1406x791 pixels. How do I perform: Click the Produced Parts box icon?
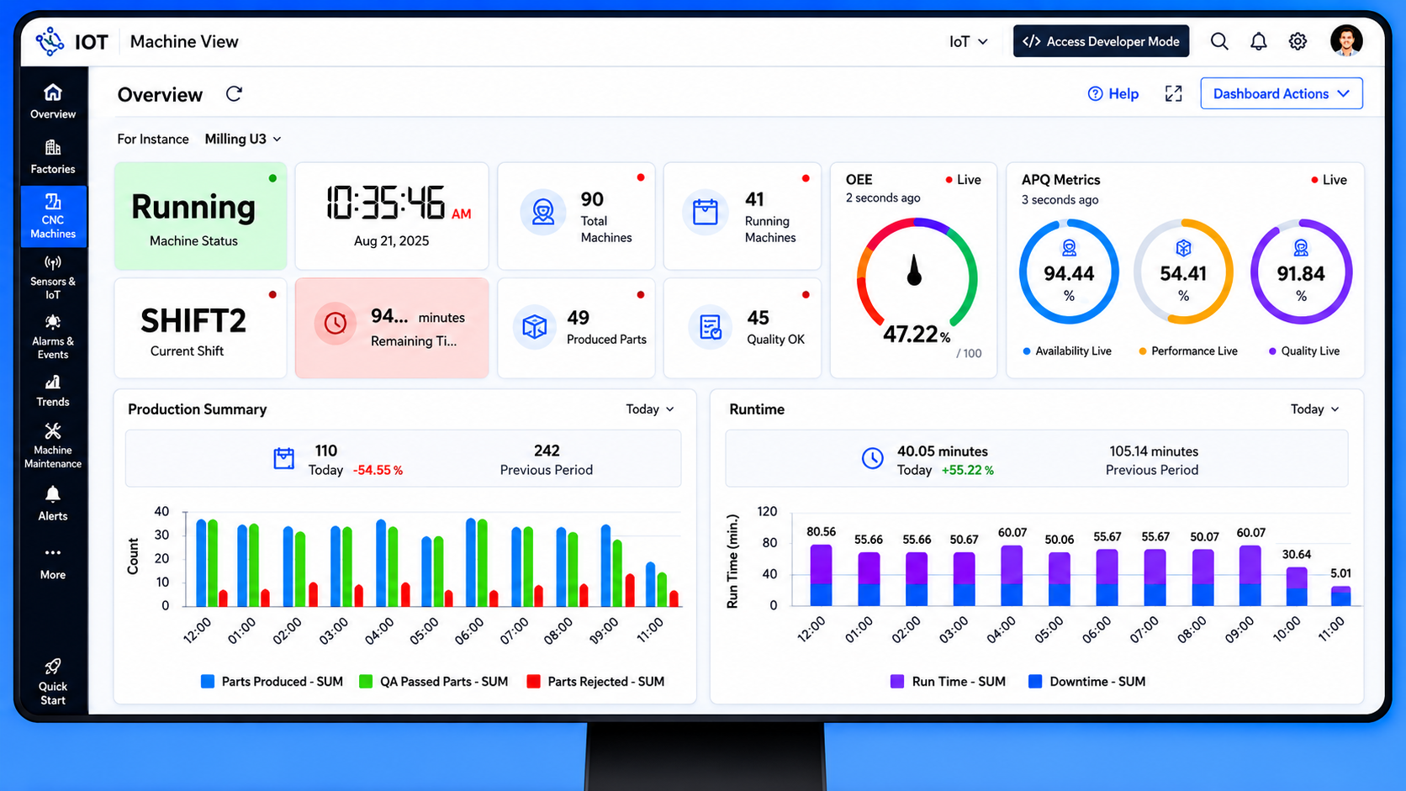pos(535,326)
